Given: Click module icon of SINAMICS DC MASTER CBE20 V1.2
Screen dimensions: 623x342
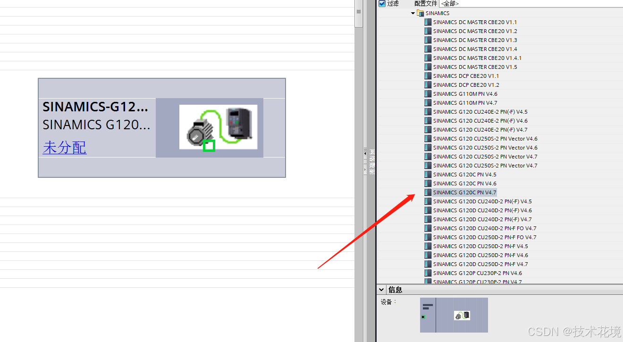Looking at the screenshot, I should 428,31.
